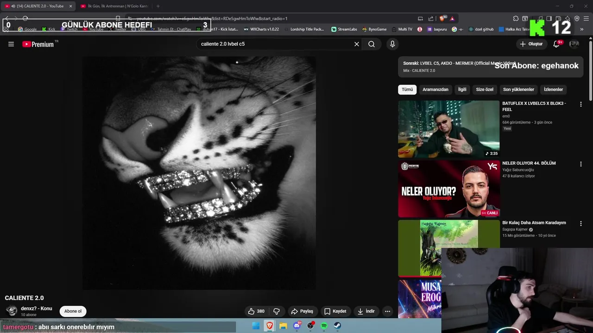Open the browser extensions puzzle icon
593x333 pixels.
pos(516,18)
